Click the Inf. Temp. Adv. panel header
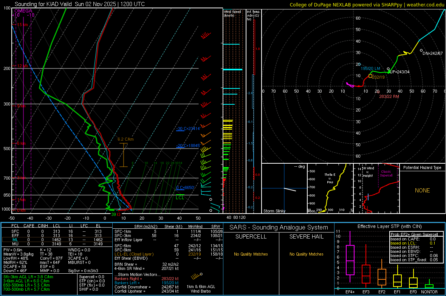Viewport: 446px width, 296px height. point(253,15)
